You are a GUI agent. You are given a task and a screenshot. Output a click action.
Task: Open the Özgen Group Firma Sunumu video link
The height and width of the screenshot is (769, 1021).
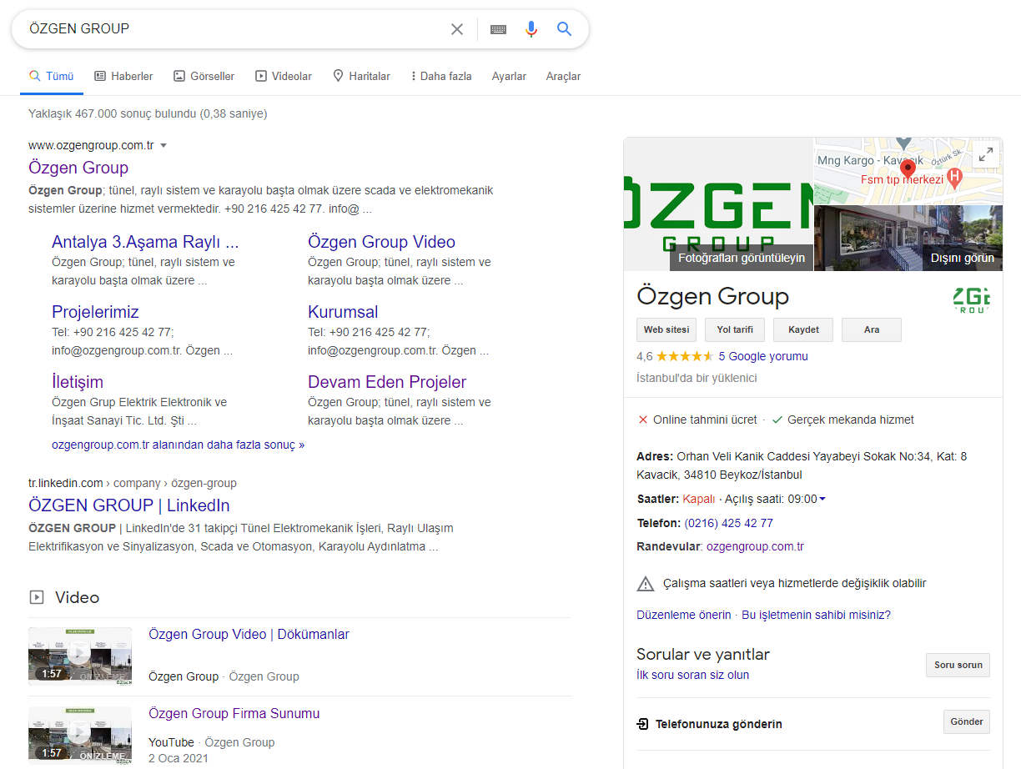point(234,713)
